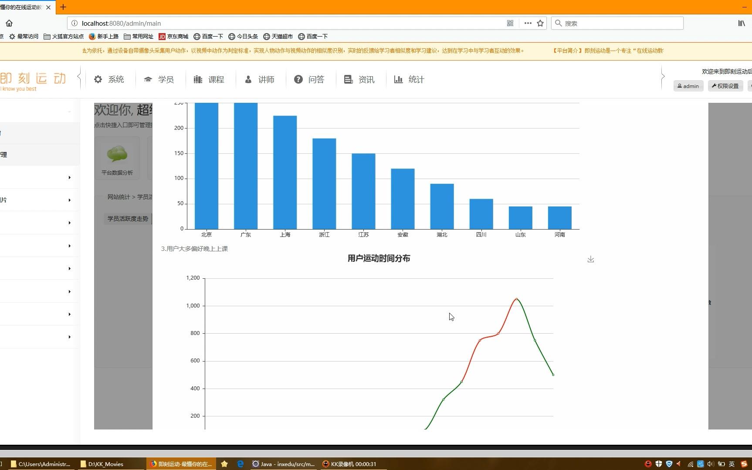Click the volume speaker tray icon
752x470 pixels.
click(x=711, y=464)
